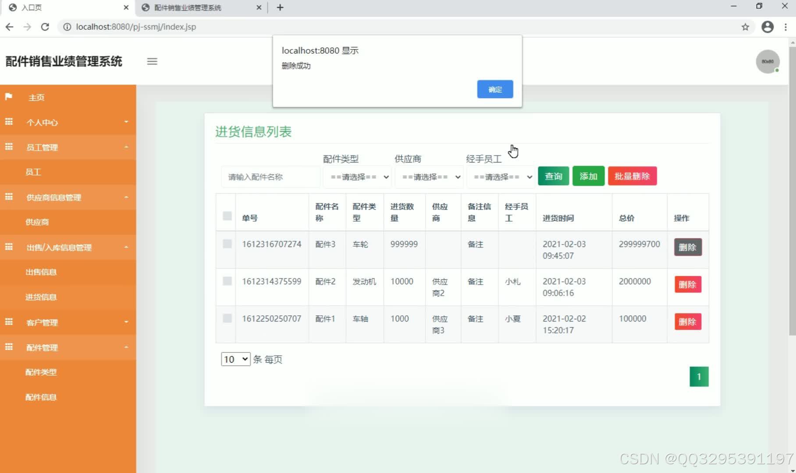Screen dimensions: 796x473
Task: Click the grid icon beside 配件管理
Action: [9, 347]
